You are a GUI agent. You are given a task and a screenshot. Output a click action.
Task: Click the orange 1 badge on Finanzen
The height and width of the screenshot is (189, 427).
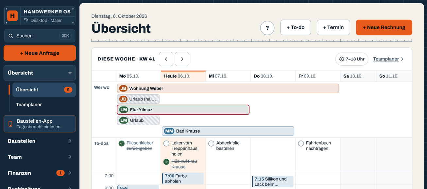tap(60, 173)
